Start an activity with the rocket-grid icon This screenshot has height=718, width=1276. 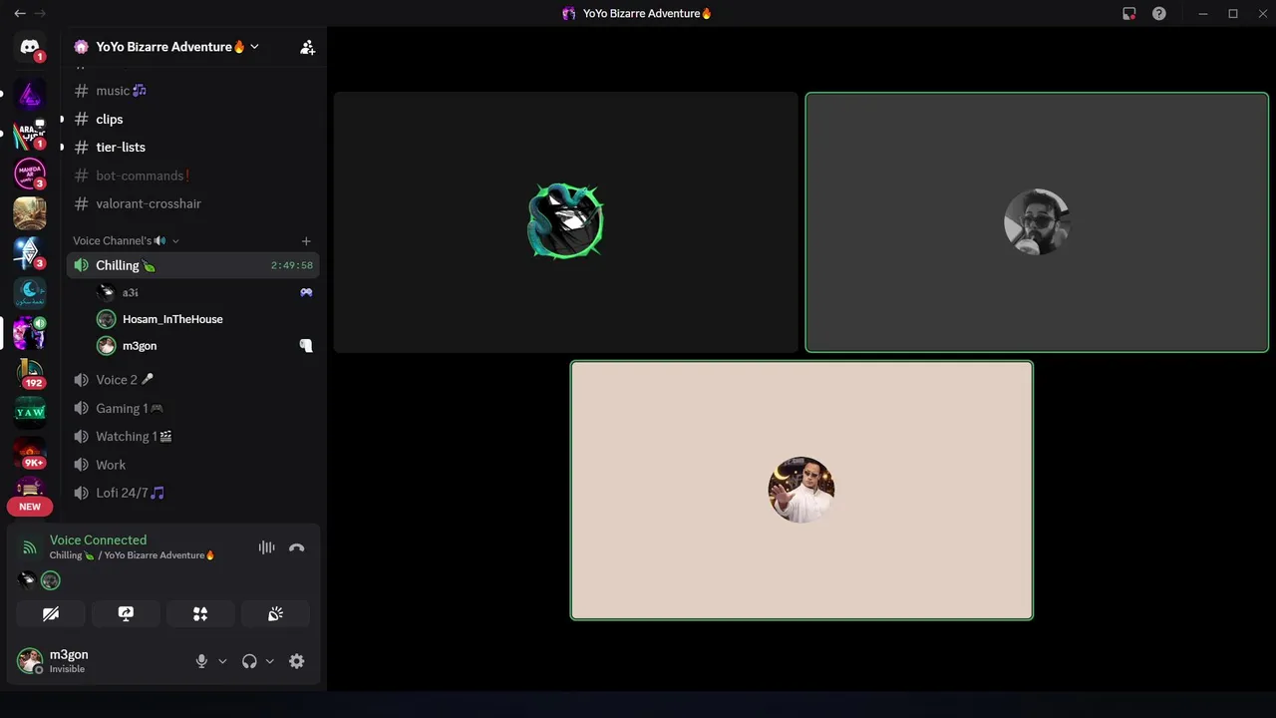pyautogui.click(x=200, y=614)
